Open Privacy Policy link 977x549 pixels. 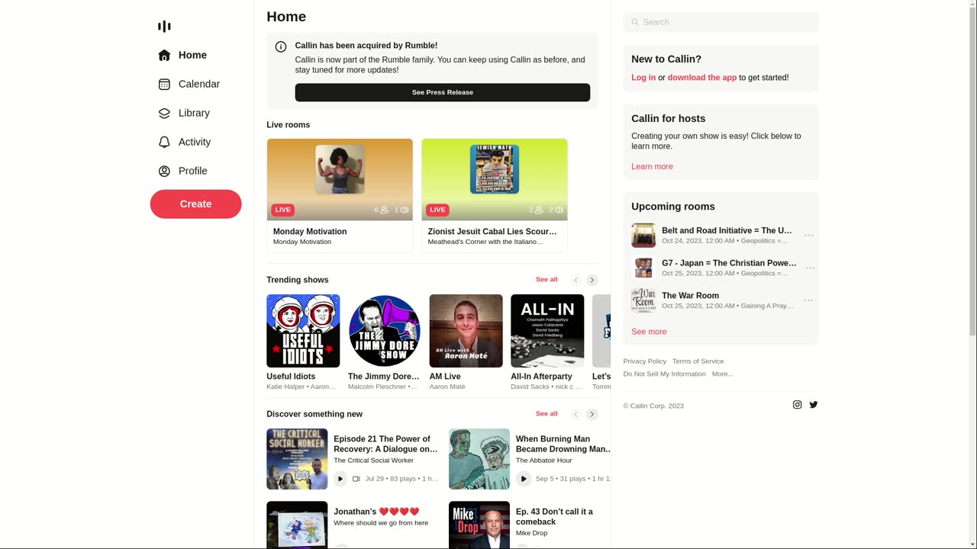pyautogui.click(x=645, y=361)
